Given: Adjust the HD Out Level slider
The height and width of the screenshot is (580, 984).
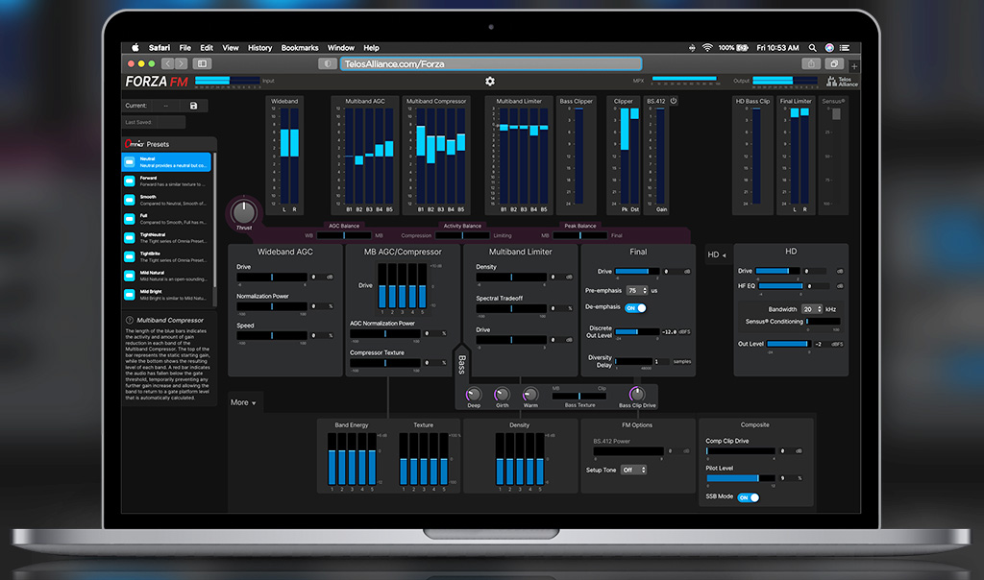Looking at the screenshot, I should pos(789,344).
